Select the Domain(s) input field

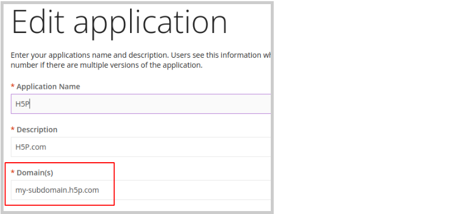click(141, 190)
